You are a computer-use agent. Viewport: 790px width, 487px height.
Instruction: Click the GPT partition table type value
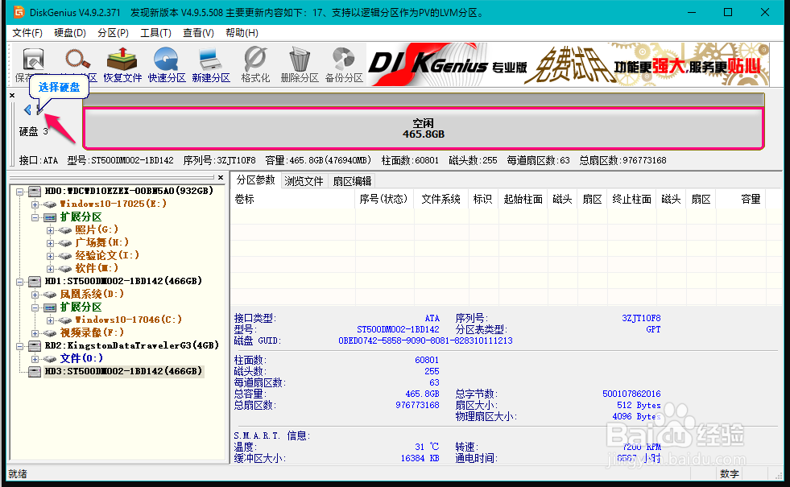click(x=653, y=329)
